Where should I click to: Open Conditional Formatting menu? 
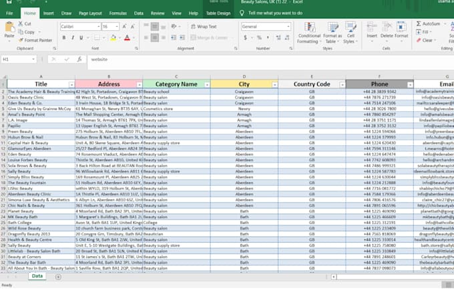pyautogui.click(x=309, y=33)
